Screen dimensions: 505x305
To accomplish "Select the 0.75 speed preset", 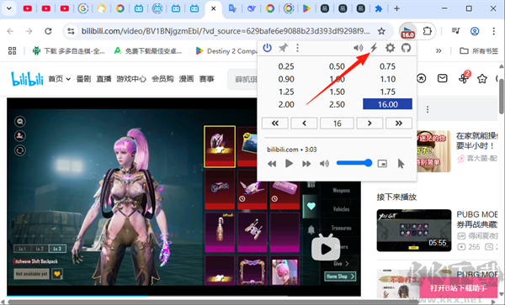I will point(387,66).
